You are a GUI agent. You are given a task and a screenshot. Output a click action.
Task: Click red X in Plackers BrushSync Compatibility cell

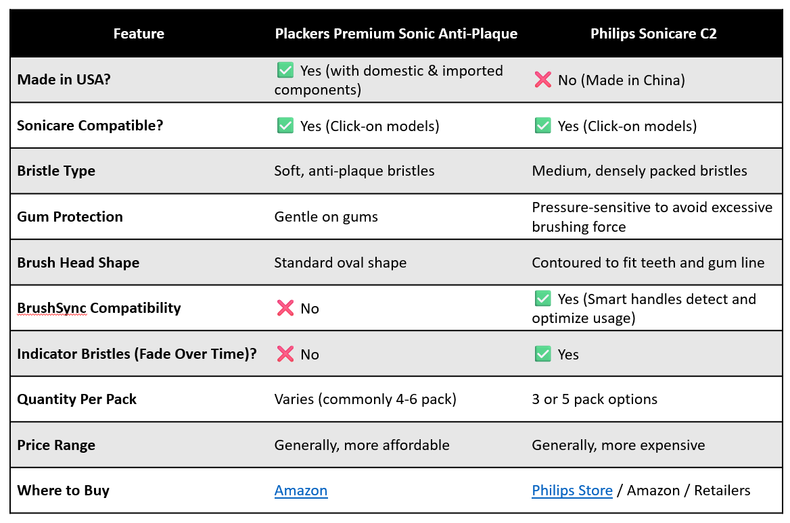pyautogui.click(x=285, y=308)
